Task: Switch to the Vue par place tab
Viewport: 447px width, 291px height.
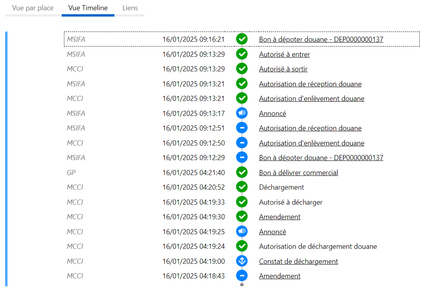Action: click(x=33, y=8)
